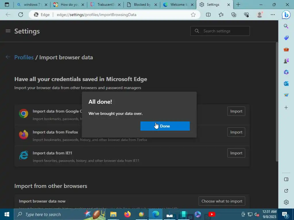Open sidebar settings gear

pyautogui.click(x=286, y=202)
